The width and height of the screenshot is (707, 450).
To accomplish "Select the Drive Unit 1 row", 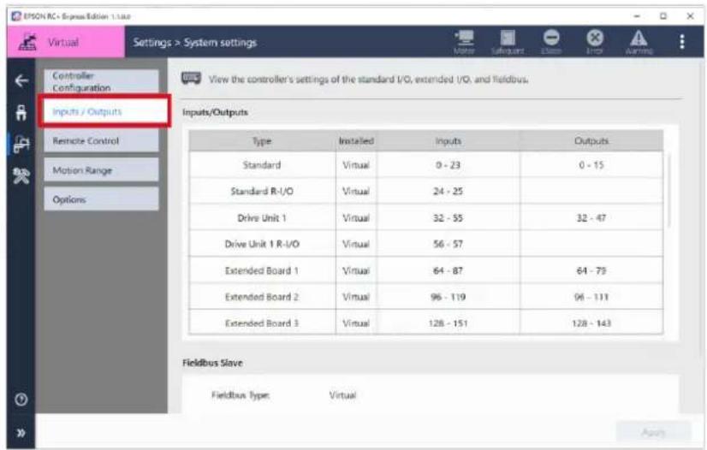I will pyautogui.click(x=426, y=217).
